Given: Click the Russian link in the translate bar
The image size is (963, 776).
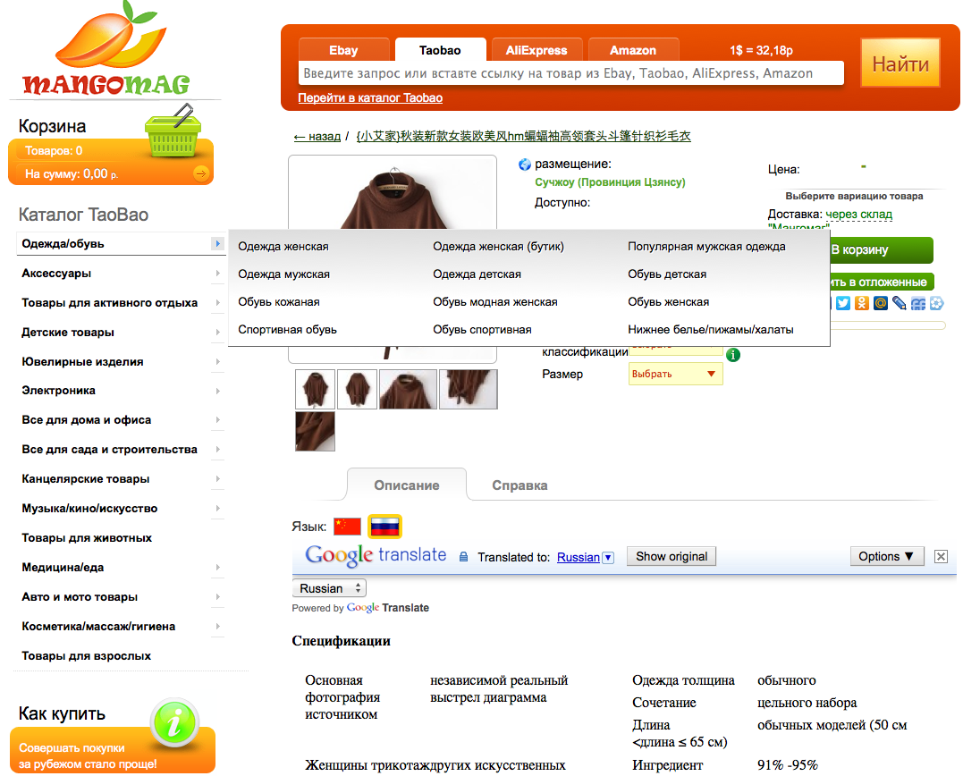Looking at the screenshot, I should tap(578, 558).
